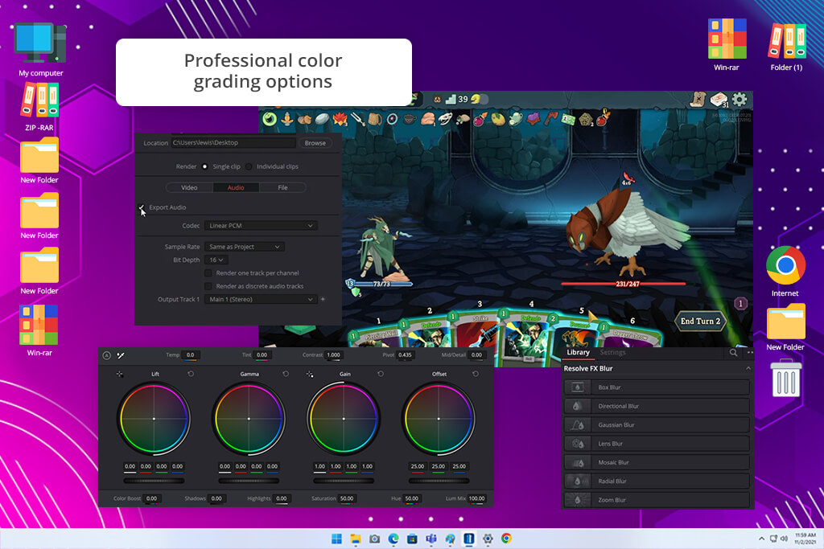Open the Output Track 1 Main 1 dropdown
Image resolution: width=824 pixels, height=549 pixels.
[x=262, y=299]
